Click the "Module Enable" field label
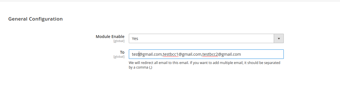Screen dimensions: 340x108 point(110,37)
